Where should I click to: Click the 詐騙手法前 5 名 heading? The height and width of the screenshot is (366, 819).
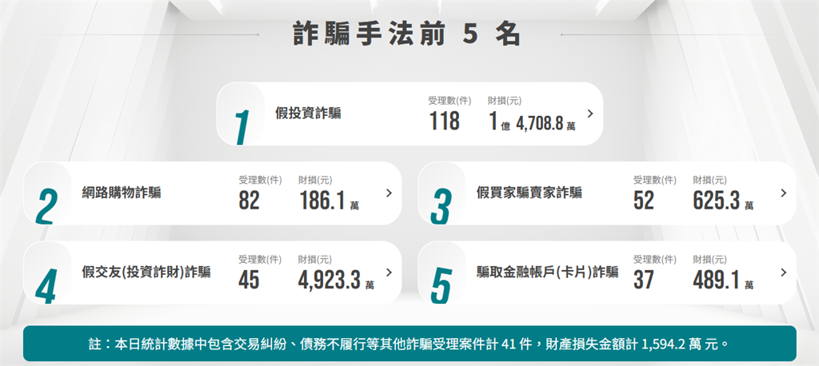407,34
